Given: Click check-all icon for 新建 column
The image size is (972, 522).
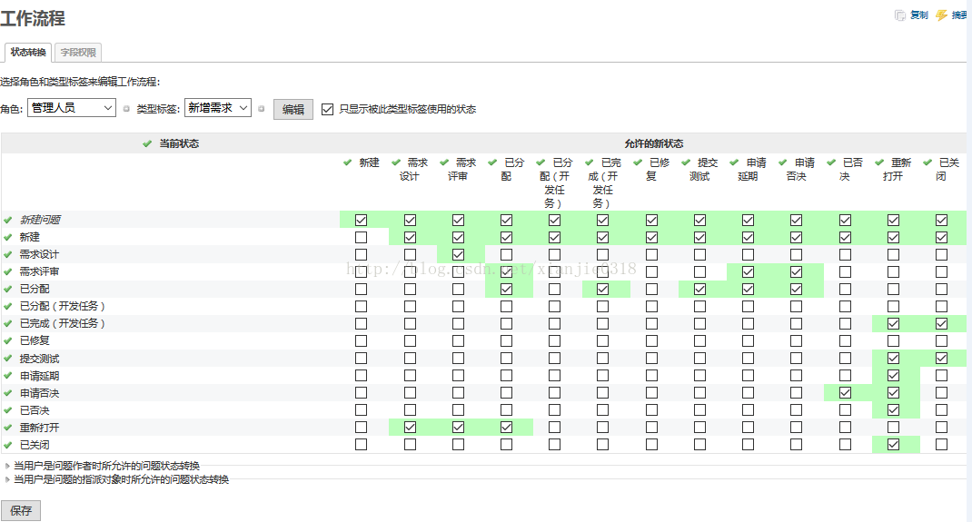Looking at the screenshot, I should (x=347, y=163).
